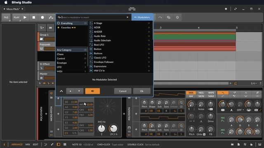Click the previous item up-arrow button
This screenshot has width=264, height=148.
point(71,91)
